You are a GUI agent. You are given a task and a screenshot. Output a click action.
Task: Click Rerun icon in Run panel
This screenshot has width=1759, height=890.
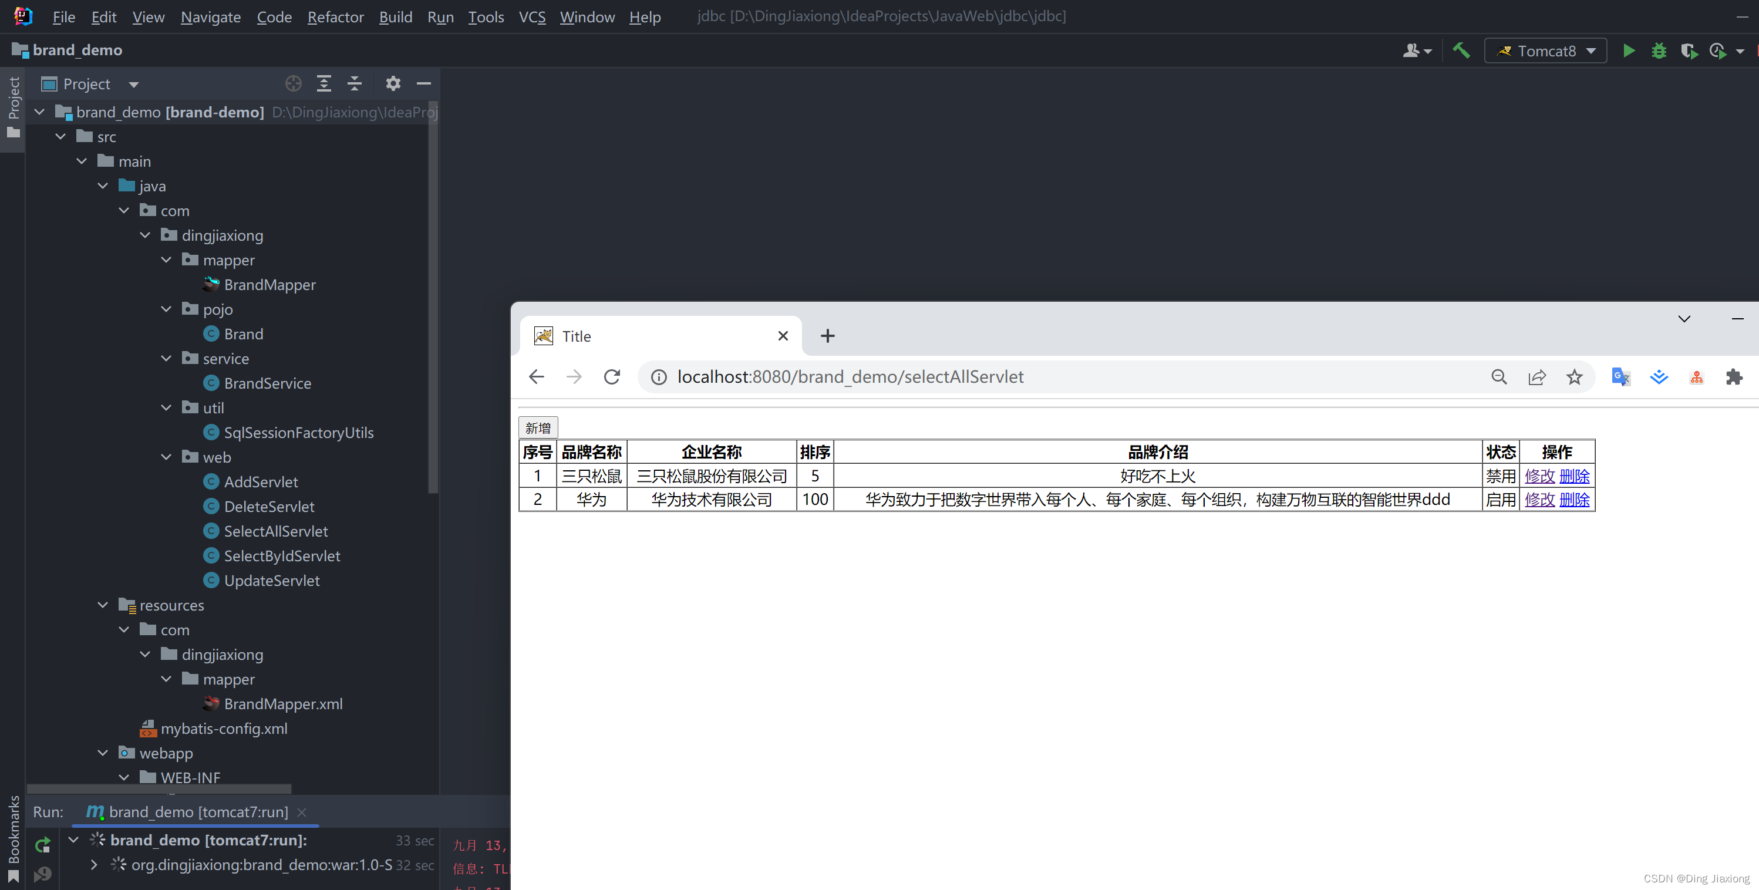pos(42,845)
